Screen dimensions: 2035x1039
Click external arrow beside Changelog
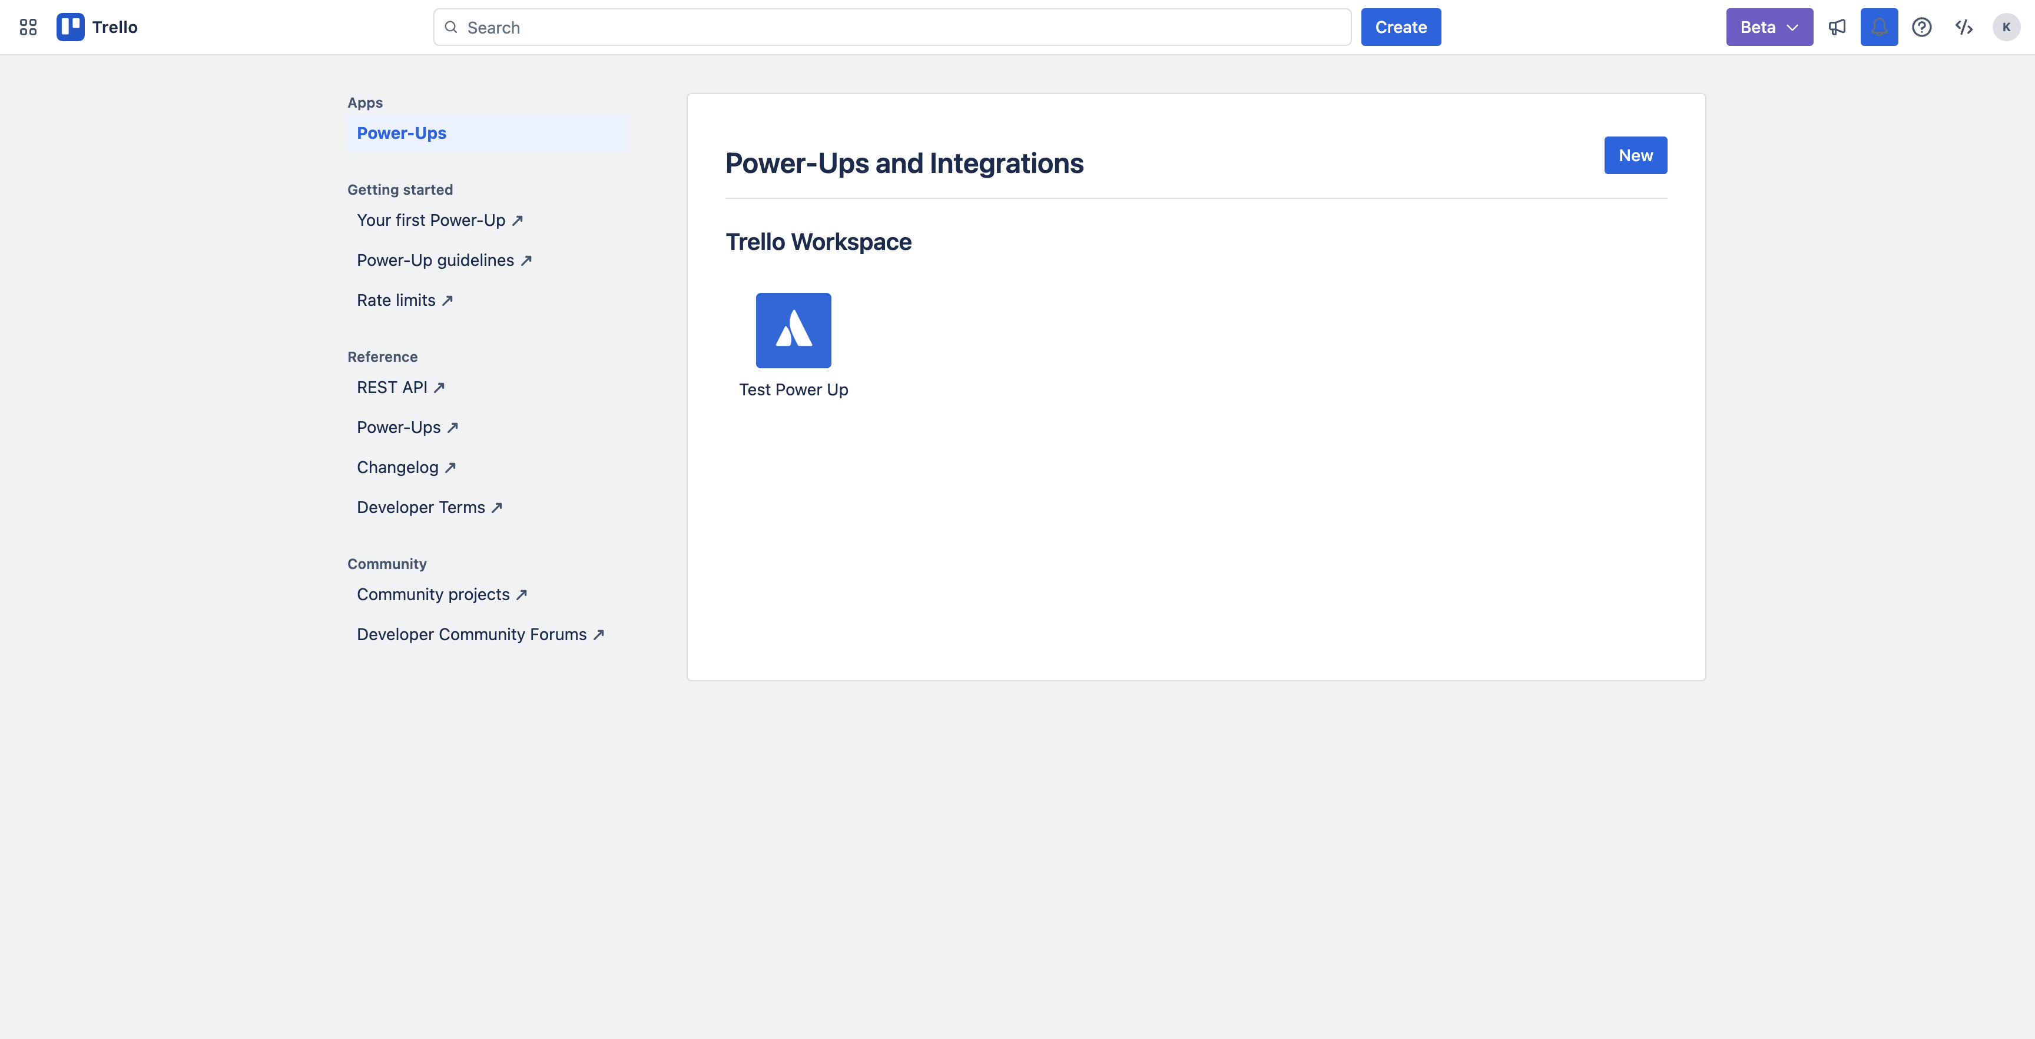[x=450, y=467]
